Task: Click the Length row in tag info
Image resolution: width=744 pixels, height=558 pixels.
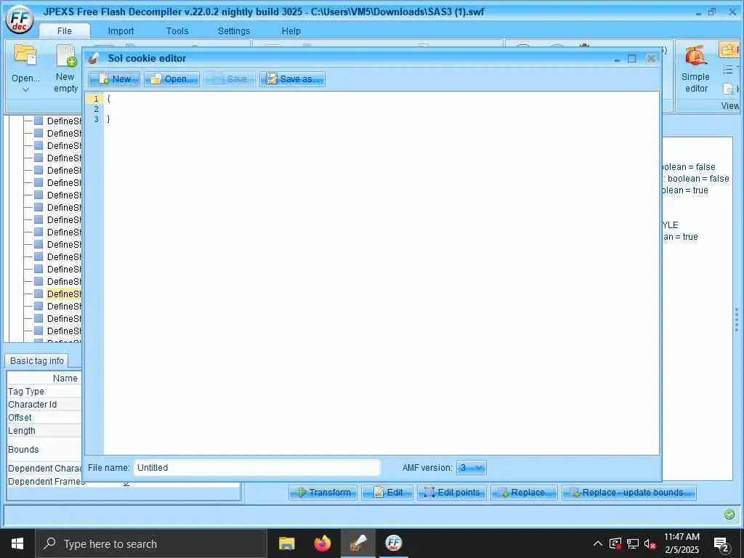Action: [x=44, y=430]
